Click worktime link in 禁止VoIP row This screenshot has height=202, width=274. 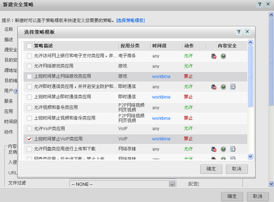point(161,139)
